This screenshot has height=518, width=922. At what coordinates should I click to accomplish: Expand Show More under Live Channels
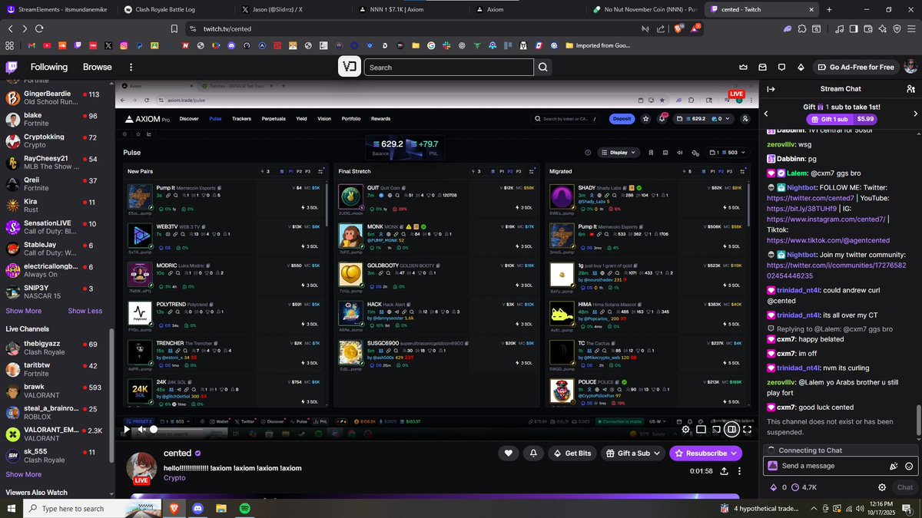(x=24, y=474)
